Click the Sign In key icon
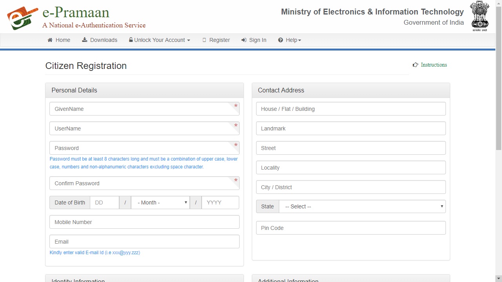The height and width of the screenshot is (282, 502). click(244, 40)
